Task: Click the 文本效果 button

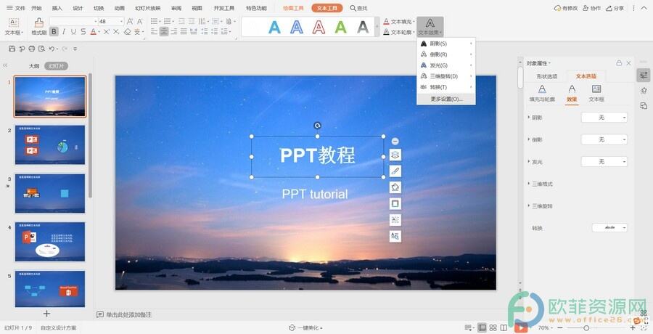Action: click(430, 27)
